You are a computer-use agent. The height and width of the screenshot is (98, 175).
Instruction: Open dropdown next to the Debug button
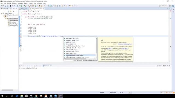point(19,6)
